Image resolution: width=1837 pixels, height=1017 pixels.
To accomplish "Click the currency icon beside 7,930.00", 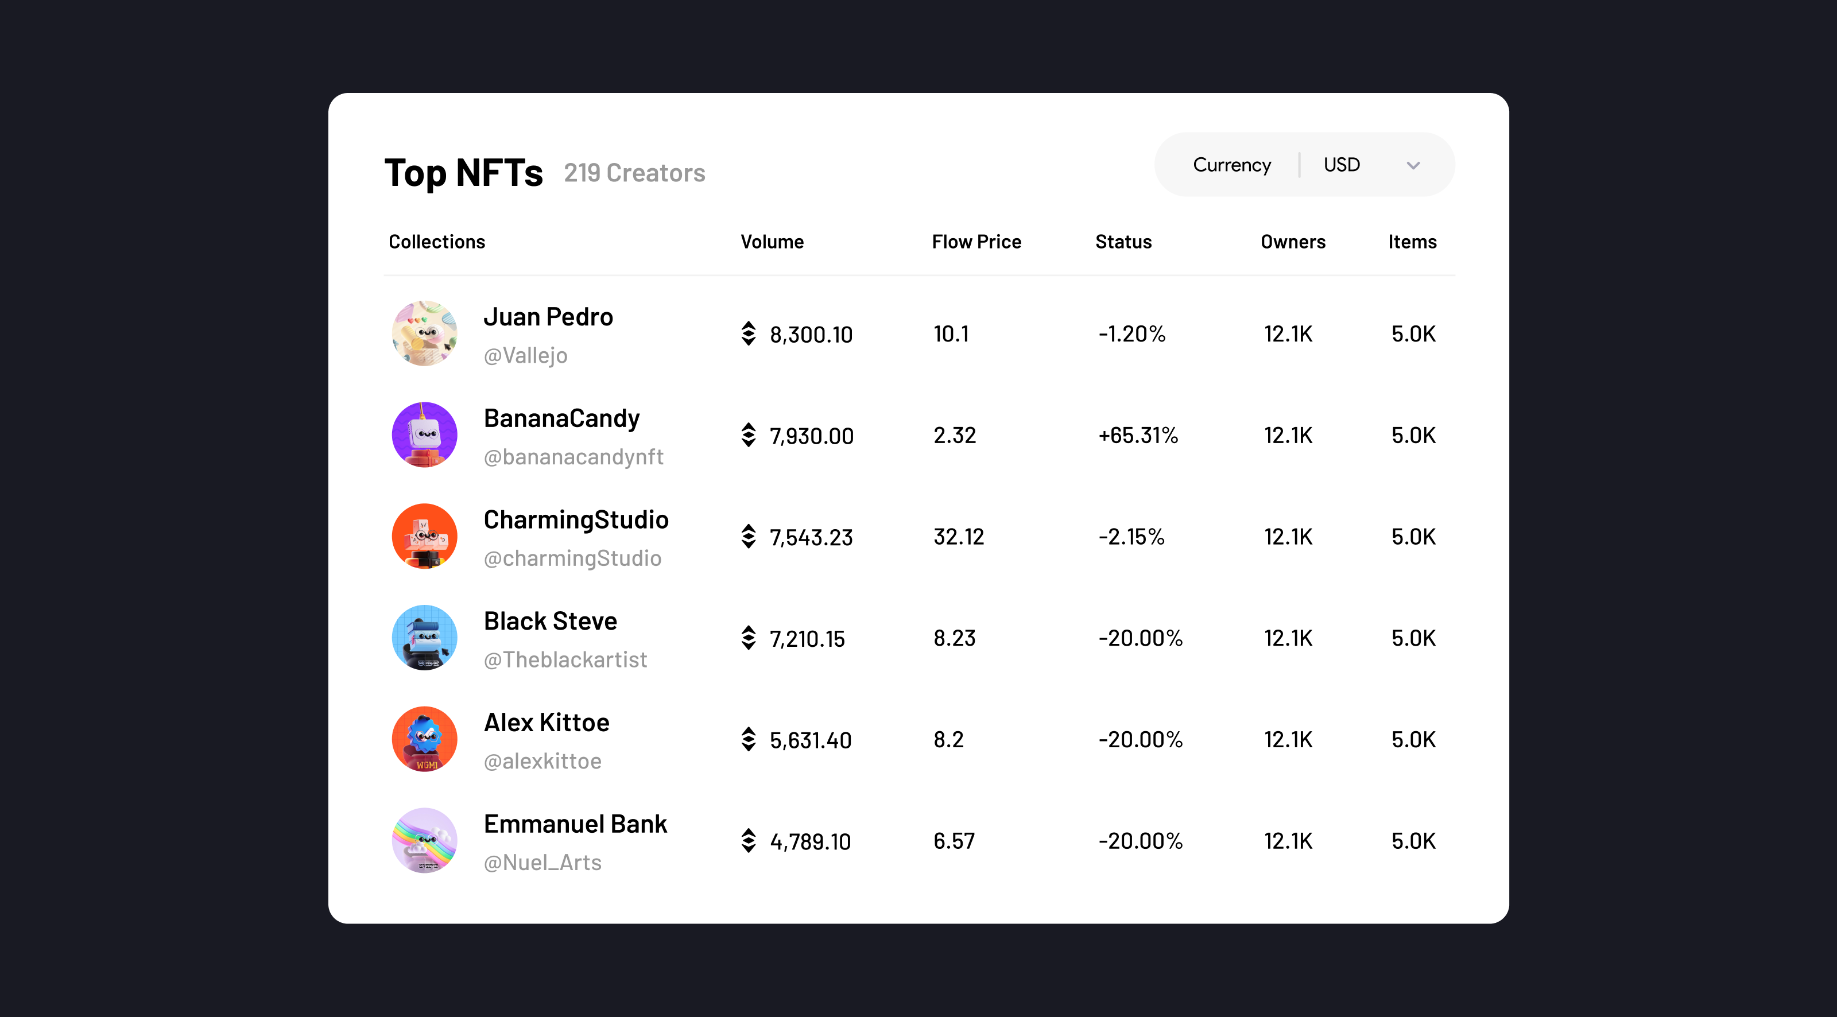I will [747, 435].
